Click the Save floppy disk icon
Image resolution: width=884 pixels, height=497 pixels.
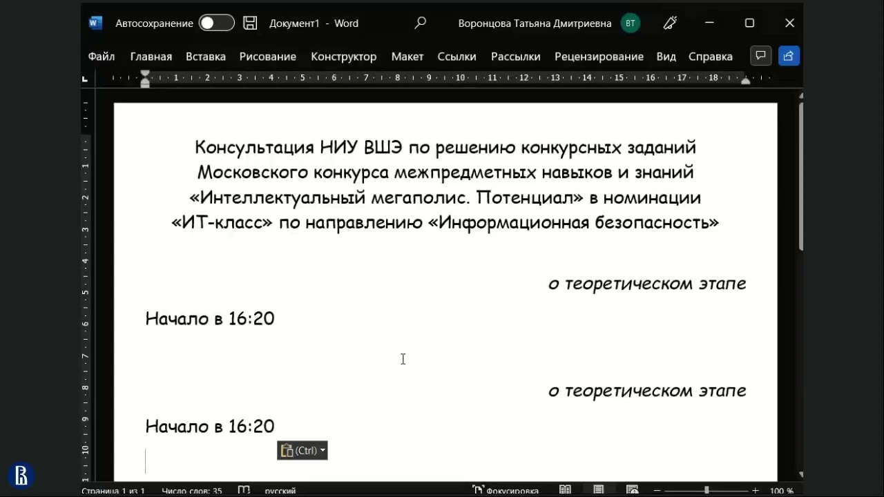251,23
